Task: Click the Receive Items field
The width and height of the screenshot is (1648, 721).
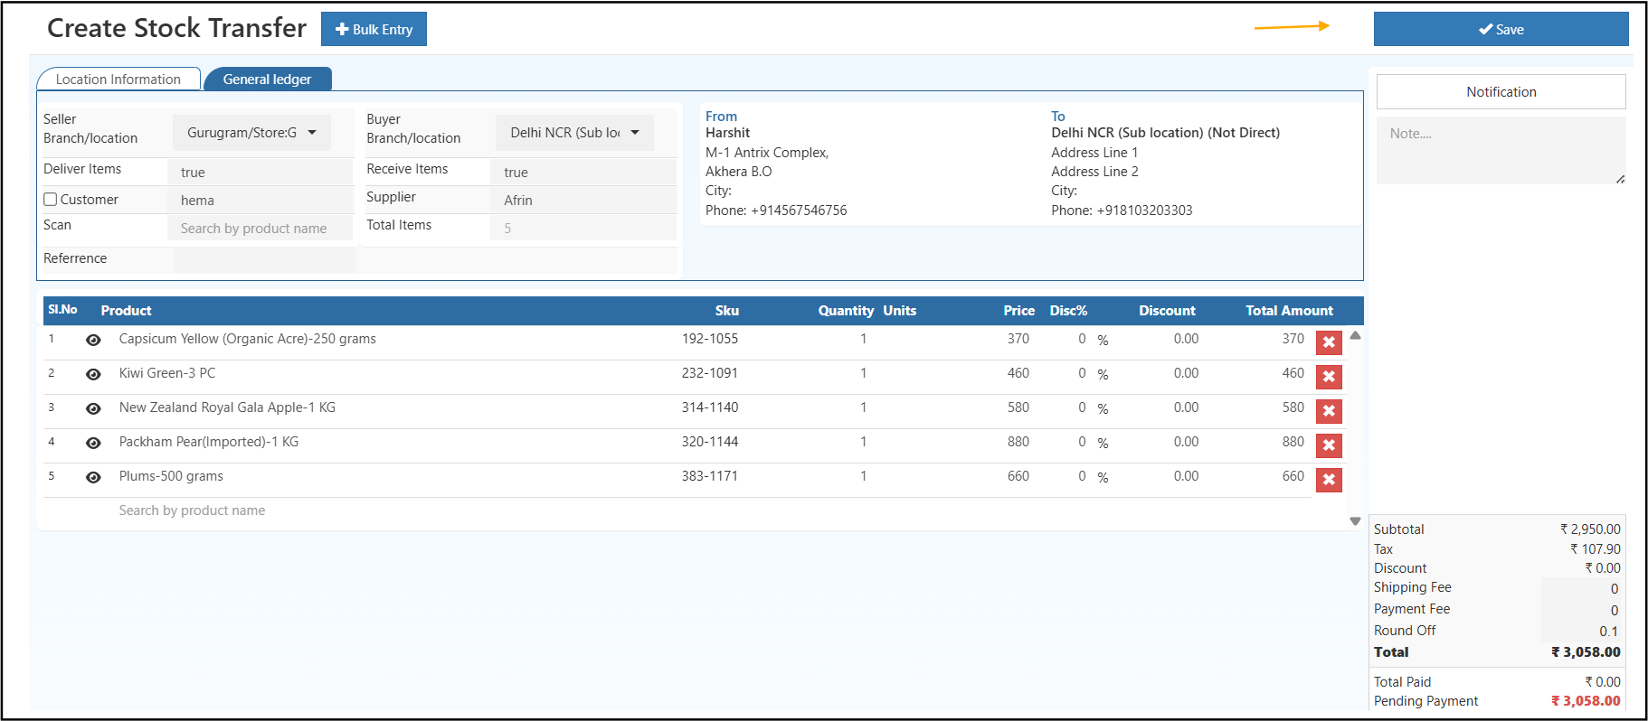Action: click(x=583, y=173)
